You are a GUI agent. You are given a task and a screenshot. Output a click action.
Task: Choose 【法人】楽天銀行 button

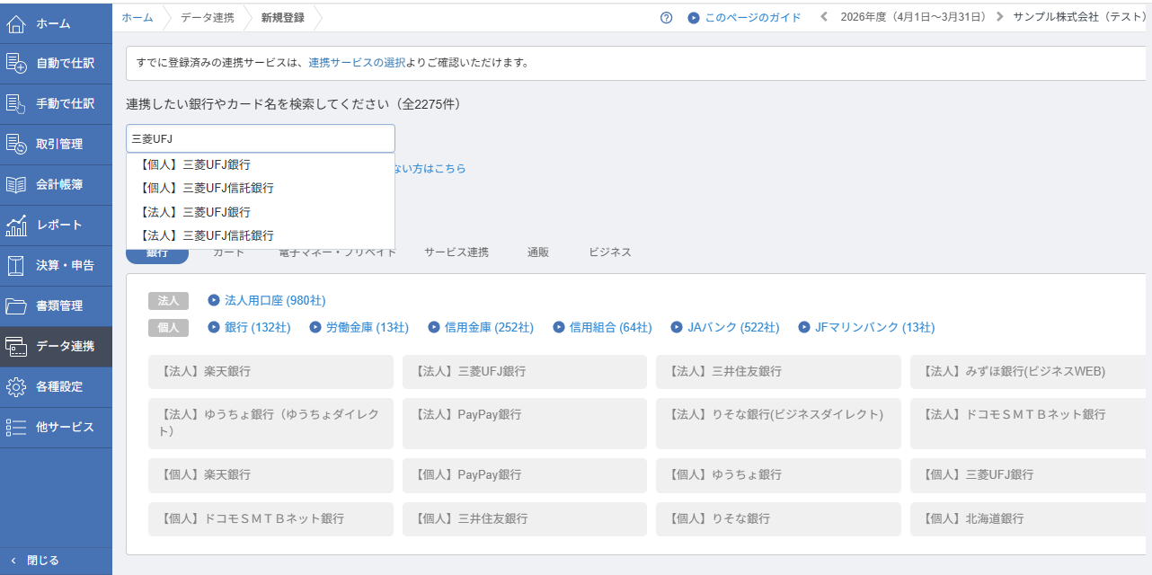coord(270,372)
